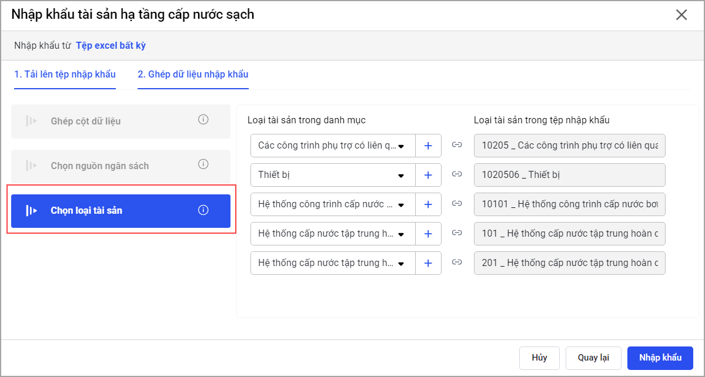The image size is (705, 377).
Task: Click info icon next to Ghép cột dữ liệu
Action: click(x=203, y=120)
